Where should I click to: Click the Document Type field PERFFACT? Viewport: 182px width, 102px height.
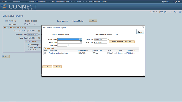coord(33,35)
